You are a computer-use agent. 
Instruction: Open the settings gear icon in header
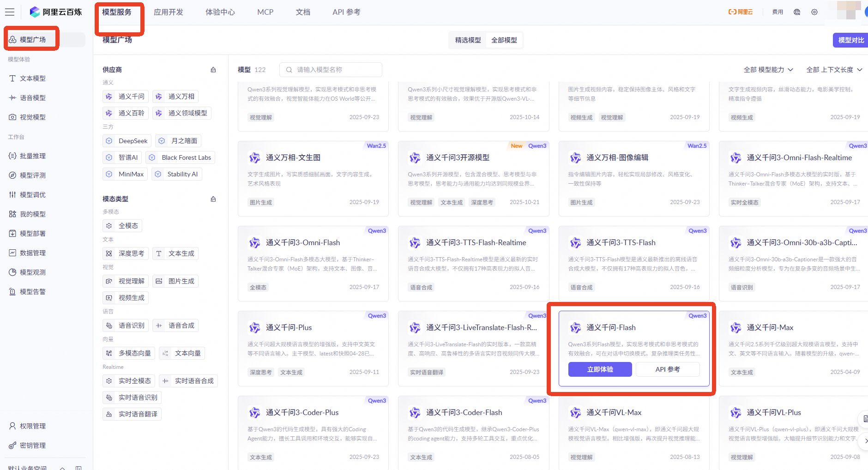[814, 12]
